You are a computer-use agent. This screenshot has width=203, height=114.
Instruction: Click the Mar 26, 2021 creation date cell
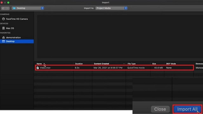(x=108, y=68)
